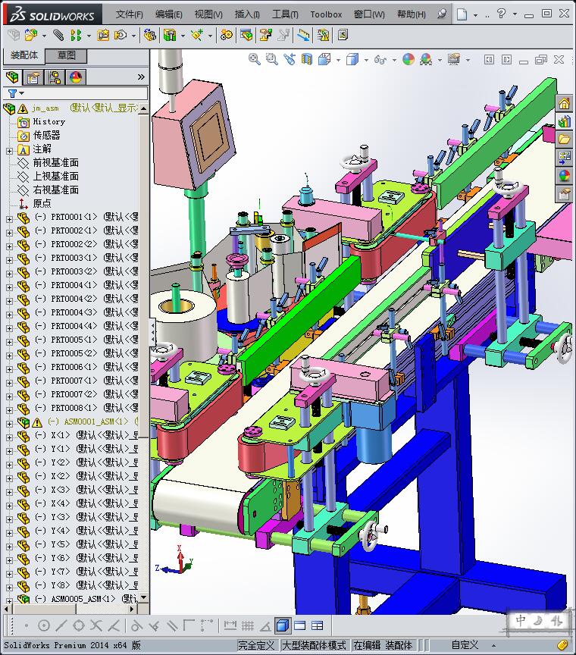Click the Display Style cube icon
Screen dimensions: 576x655
click(x=352, y=59)
